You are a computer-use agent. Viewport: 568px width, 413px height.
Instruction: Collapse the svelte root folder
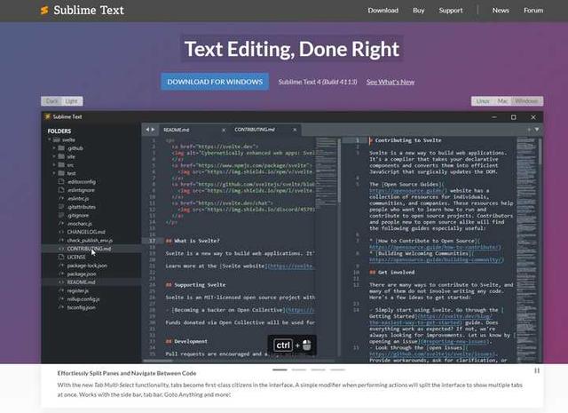click(50, 140)
